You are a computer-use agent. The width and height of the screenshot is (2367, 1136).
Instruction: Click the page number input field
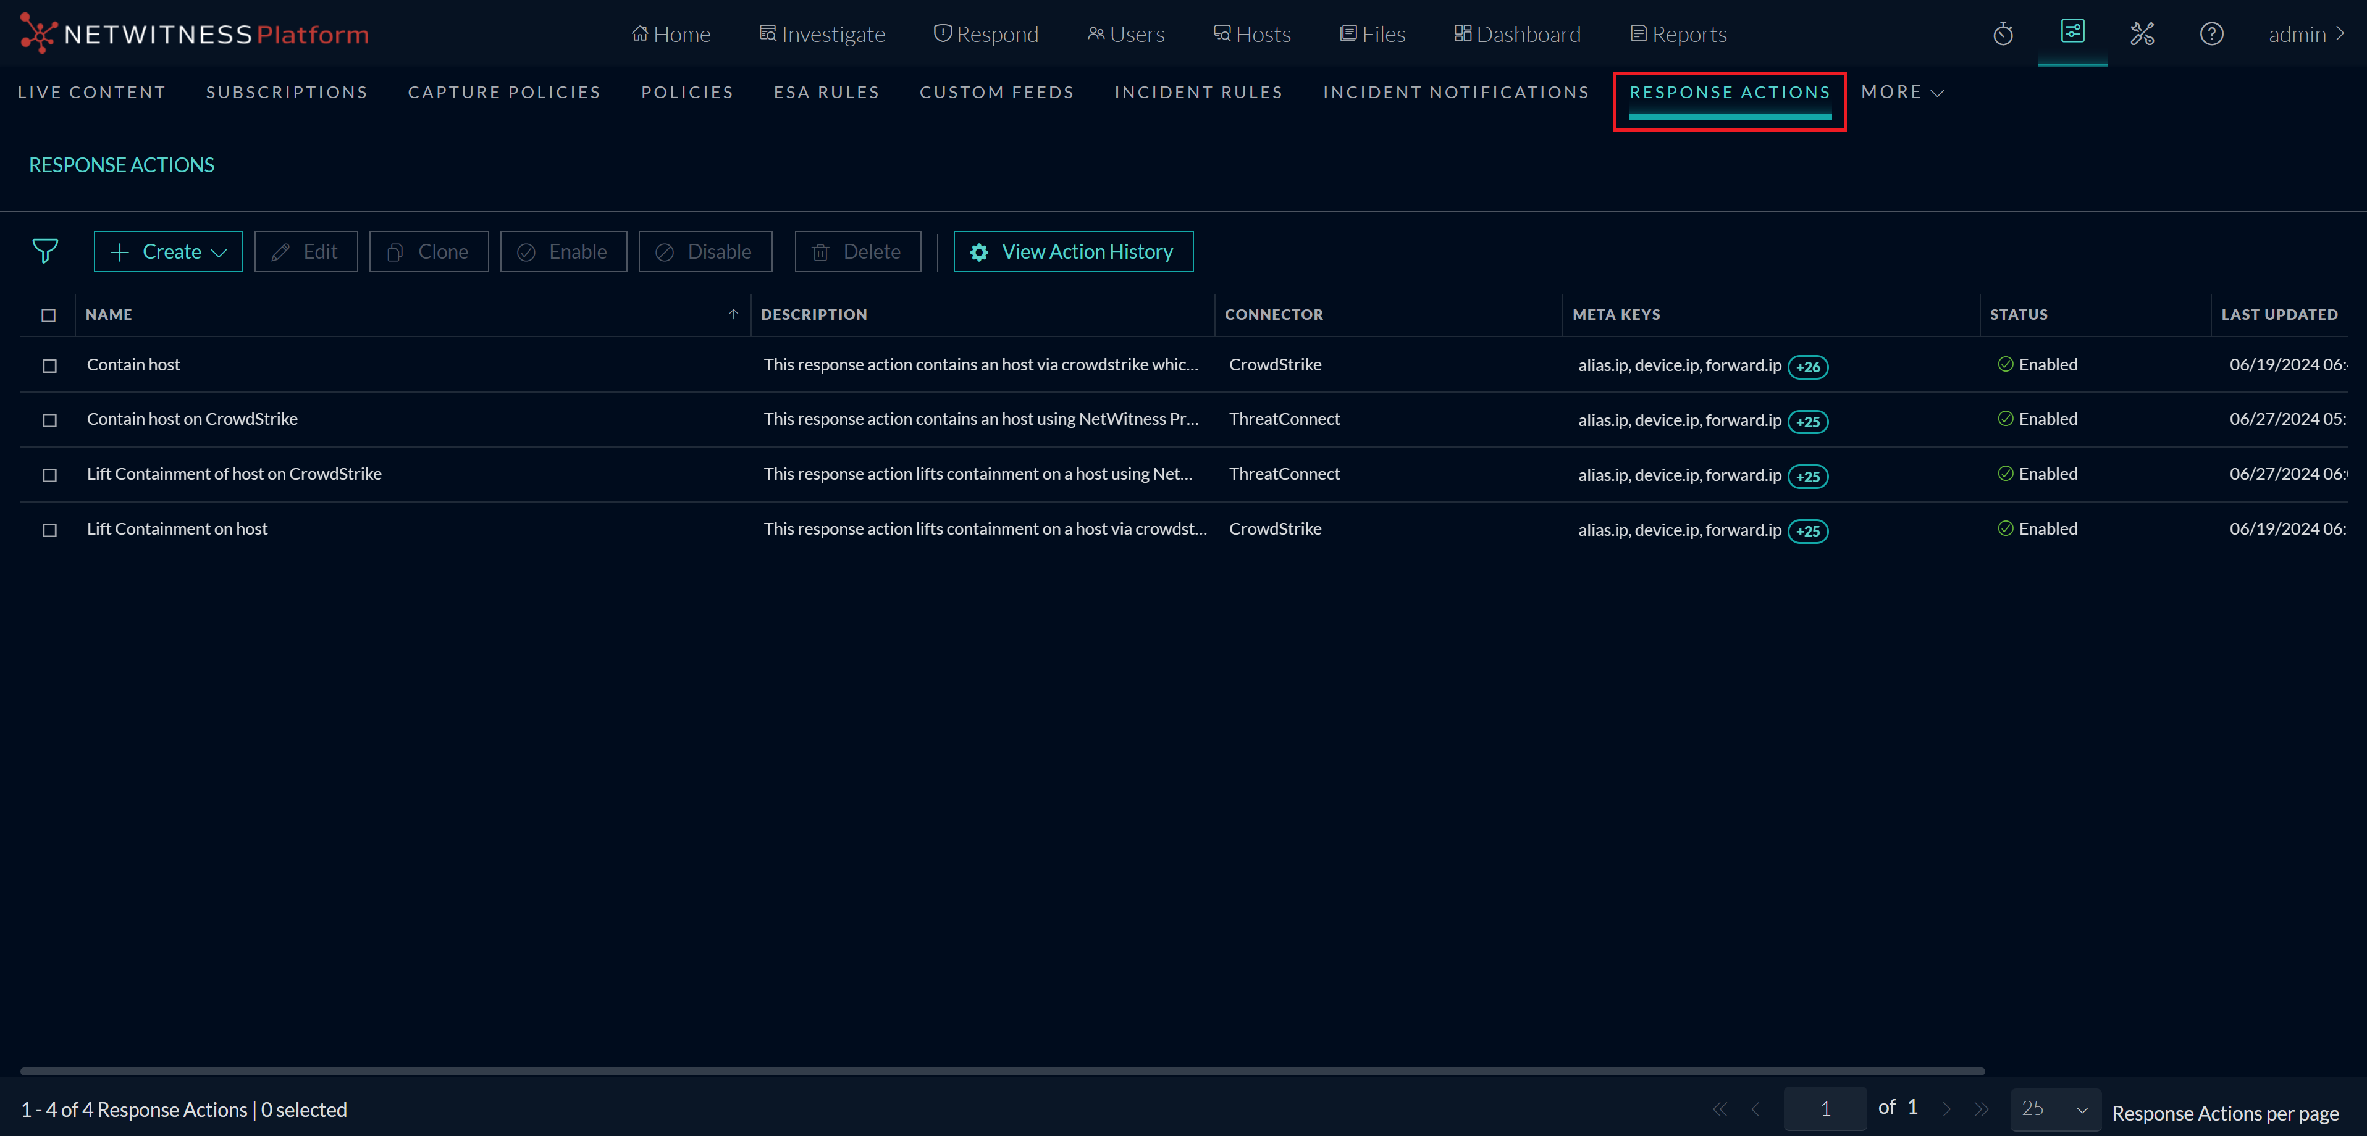coord(1825,1108)
